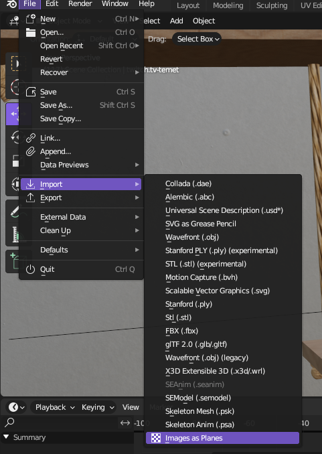Screen dimensions: 322x454
Task: Import Alembic (.abc) file
Action: 223,197
